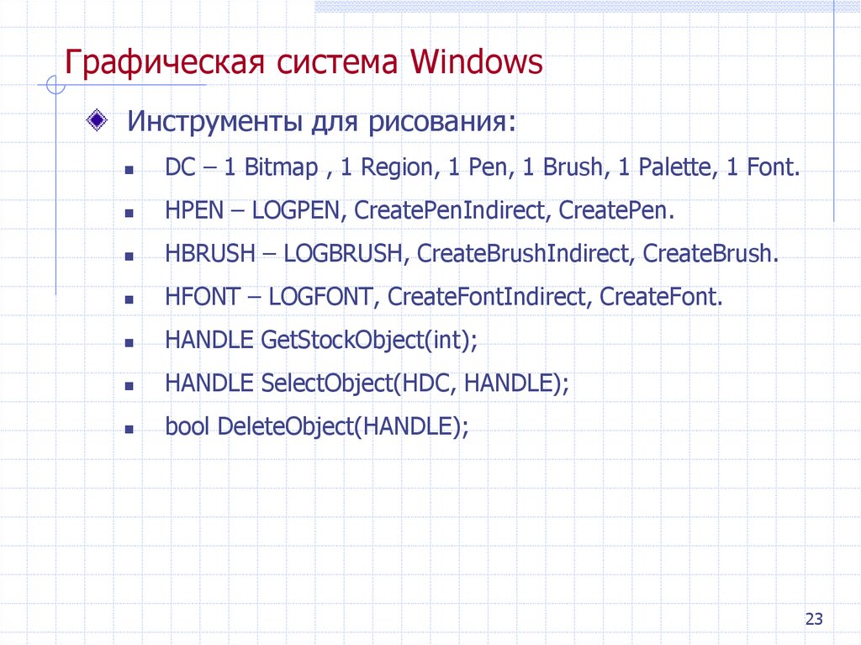
Task: Click the text "bool DeleteObject(HANDLE);"
Action: (317, 427)
